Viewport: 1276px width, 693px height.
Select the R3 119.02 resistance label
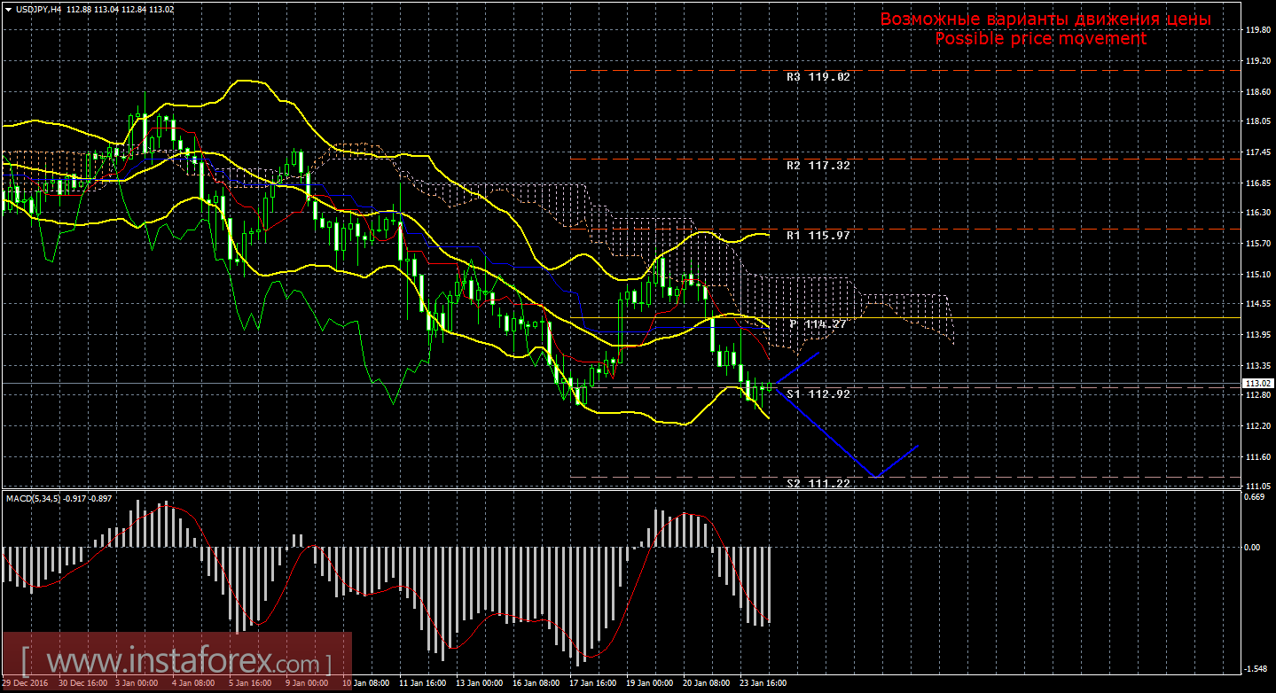point(818,77)
